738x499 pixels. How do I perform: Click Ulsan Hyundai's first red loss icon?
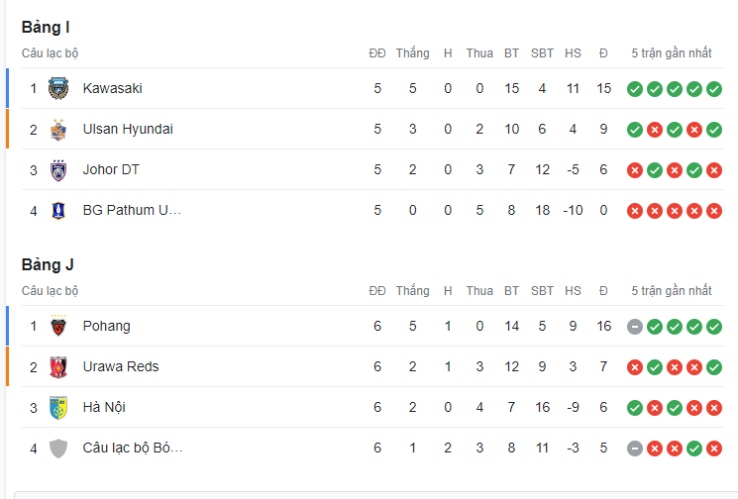654,130
